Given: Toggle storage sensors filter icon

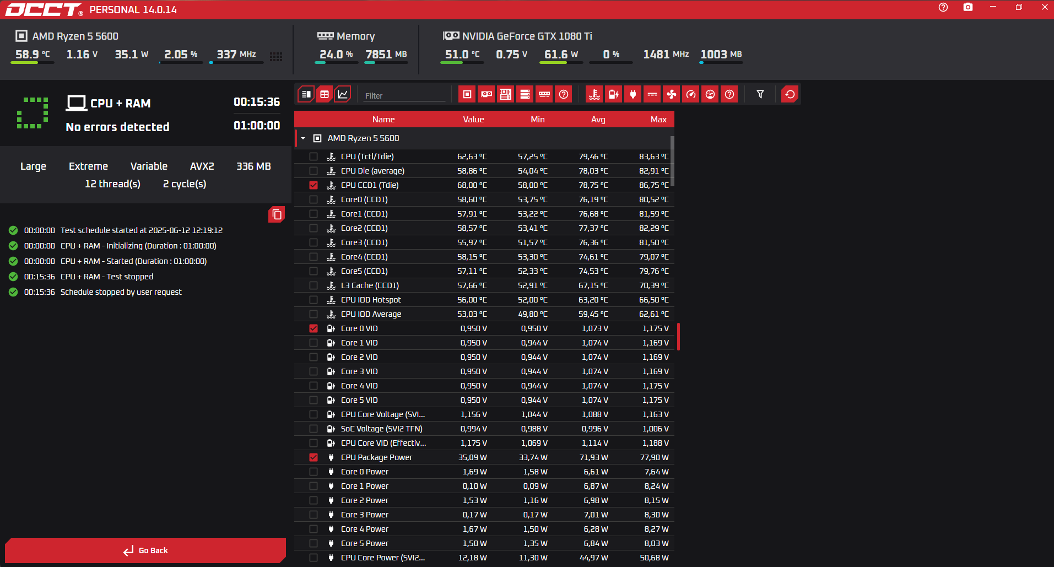Looking at the screenshot, I should [x=525, y=94].
